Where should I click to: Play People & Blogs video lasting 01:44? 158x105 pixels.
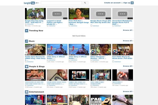point(35,75)
